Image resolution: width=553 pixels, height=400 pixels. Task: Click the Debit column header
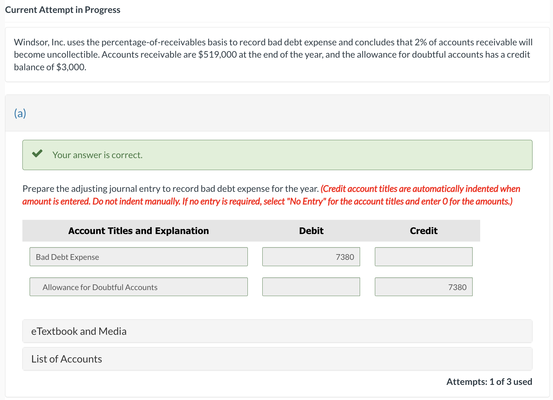click(x=311, y=231)
